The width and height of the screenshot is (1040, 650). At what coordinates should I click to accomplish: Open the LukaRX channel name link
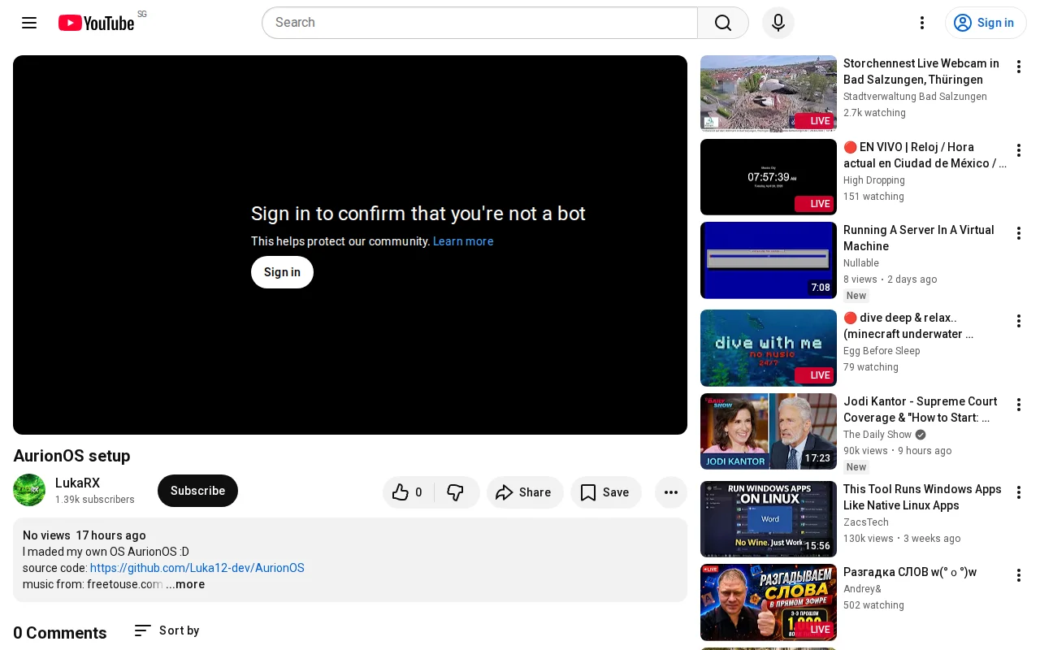(x=77, y=483)
